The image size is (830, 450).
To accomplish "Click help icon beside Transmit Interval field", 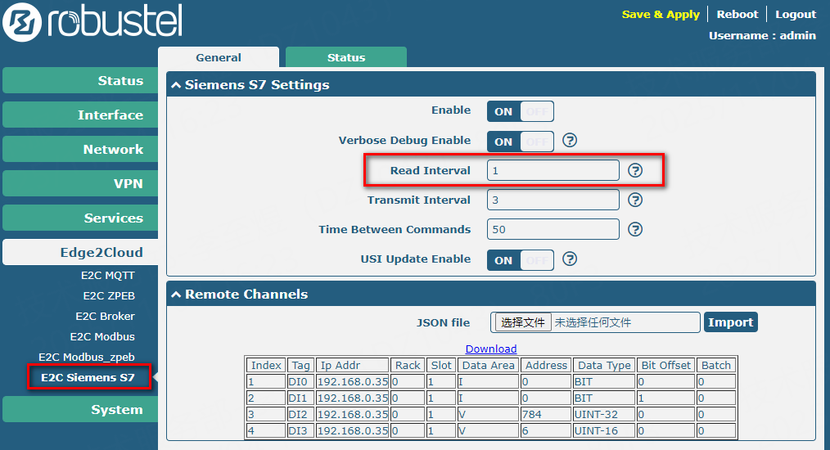I will (635, 200).
